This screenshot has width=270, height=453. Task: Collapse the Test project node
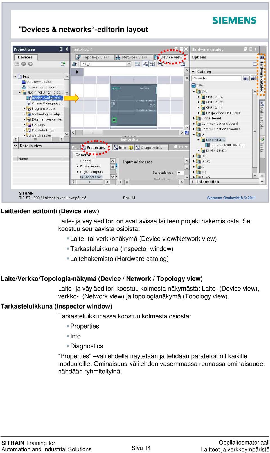pyautogui.click(x=15, y=76)
